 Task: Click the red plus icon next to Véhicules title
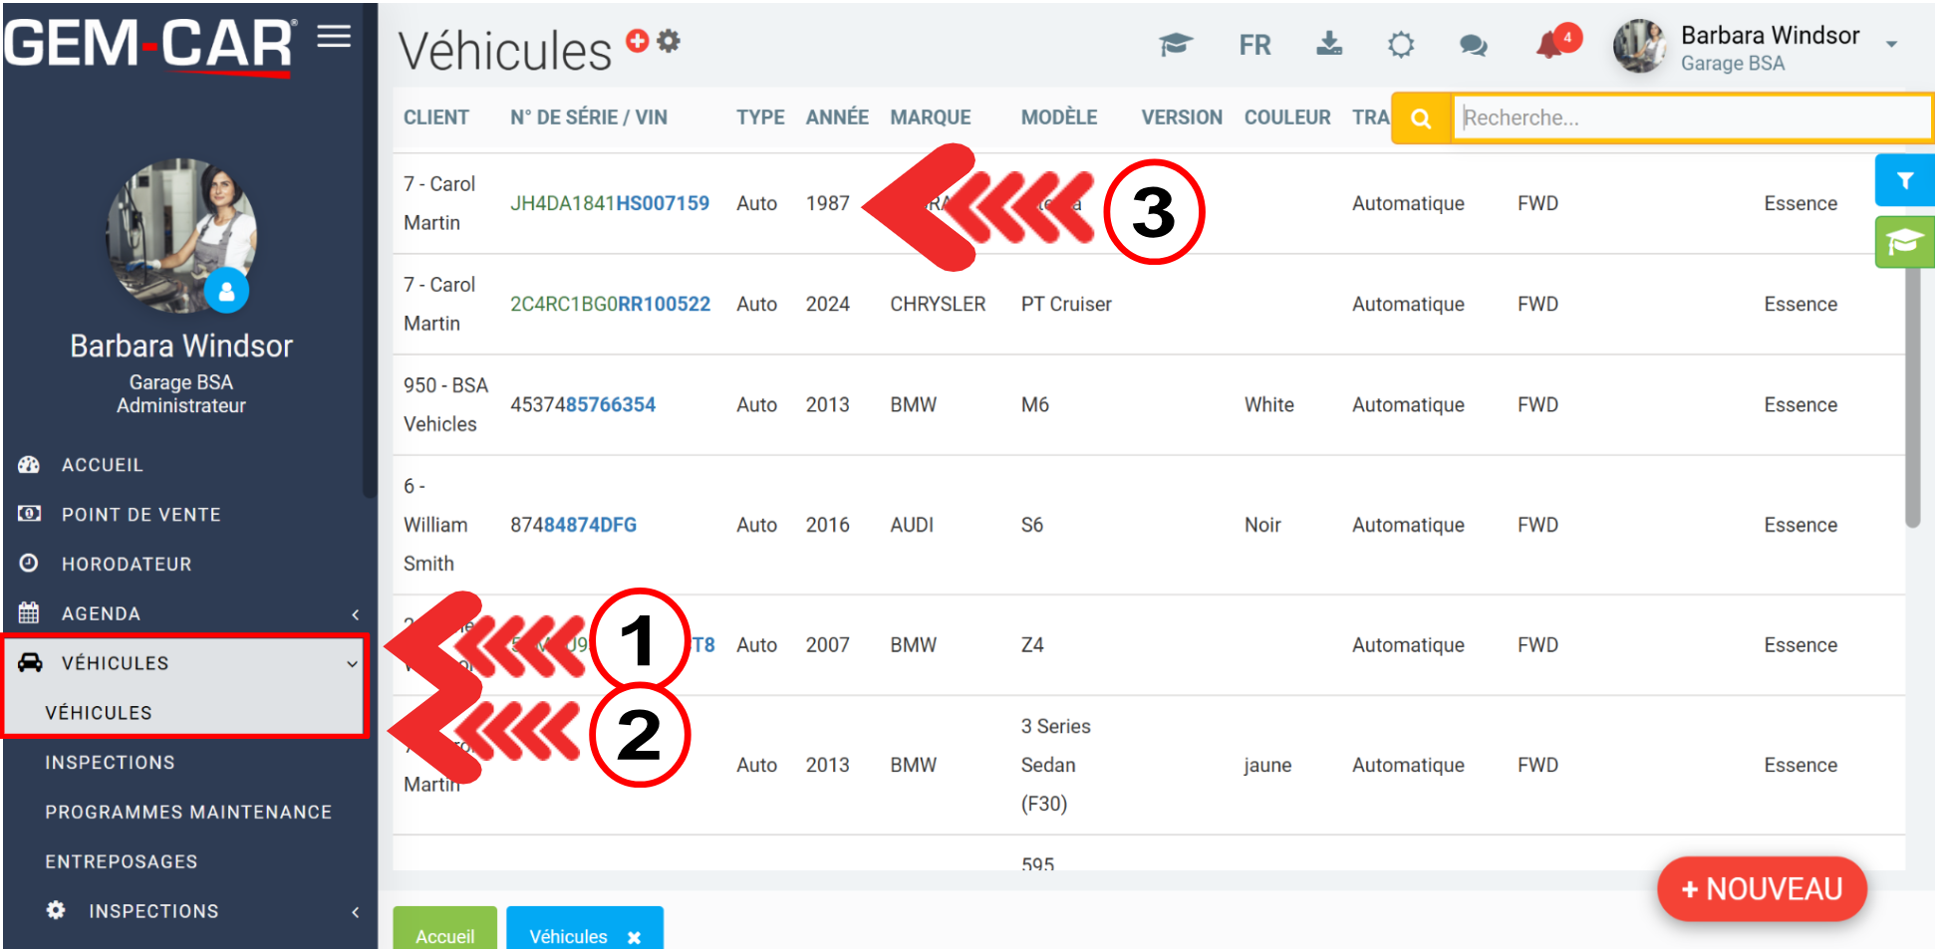click(637, 41)
